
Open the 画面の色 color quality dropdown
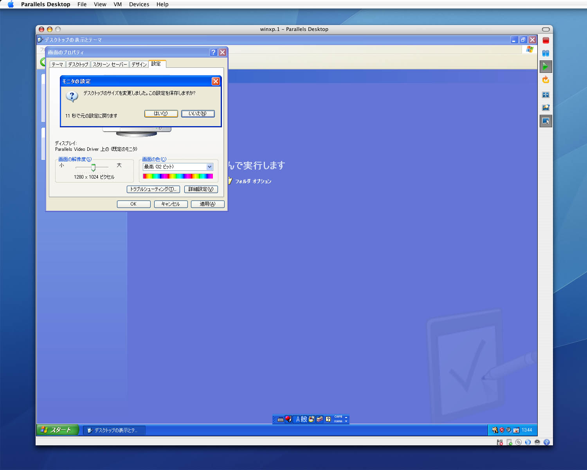pos(209,167)
